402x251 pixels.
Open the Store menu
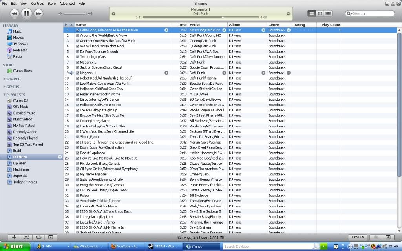51,3
